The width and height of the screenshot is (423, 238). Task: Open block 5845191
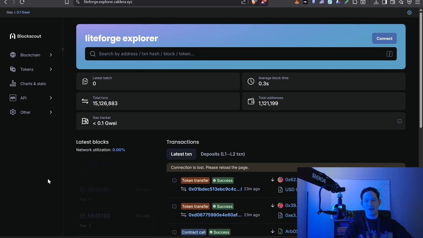(x=98, y=190)
